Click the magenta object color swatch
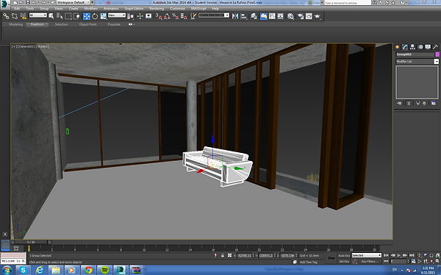 point(437,54)
